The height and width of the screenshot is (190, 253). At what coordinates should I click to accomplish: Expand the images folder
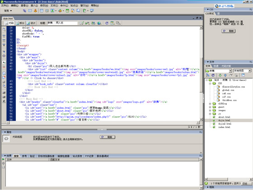click(210, 110)
